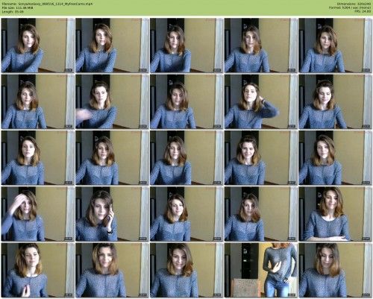Click the Filename text in the header
The width and height of the screenshot is (373, 299).
coord(47,4)
